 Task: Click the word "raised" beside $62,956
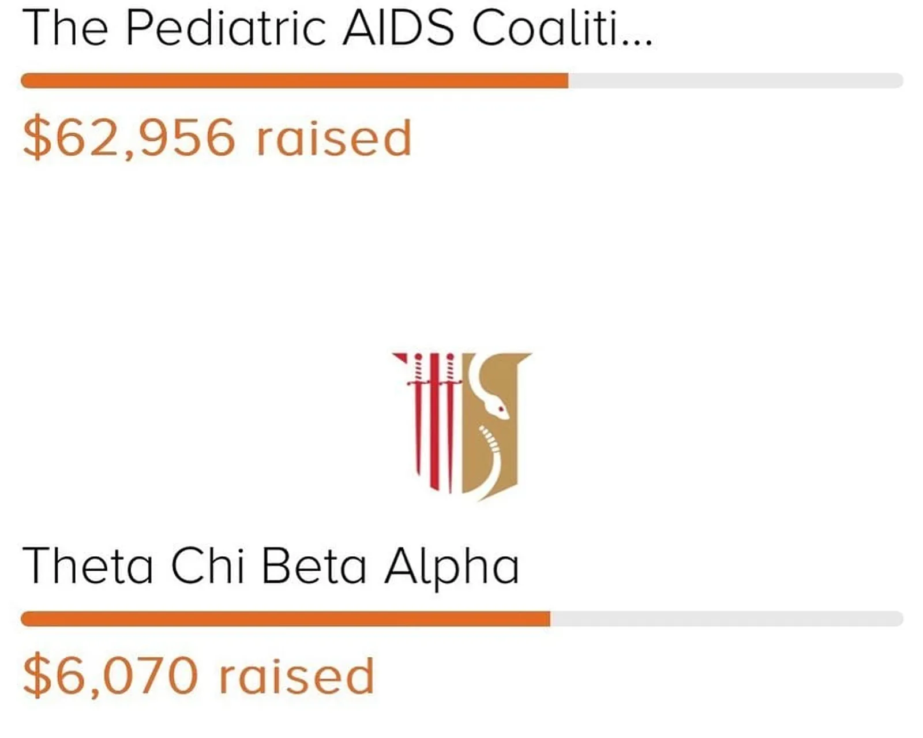[334, 138]
